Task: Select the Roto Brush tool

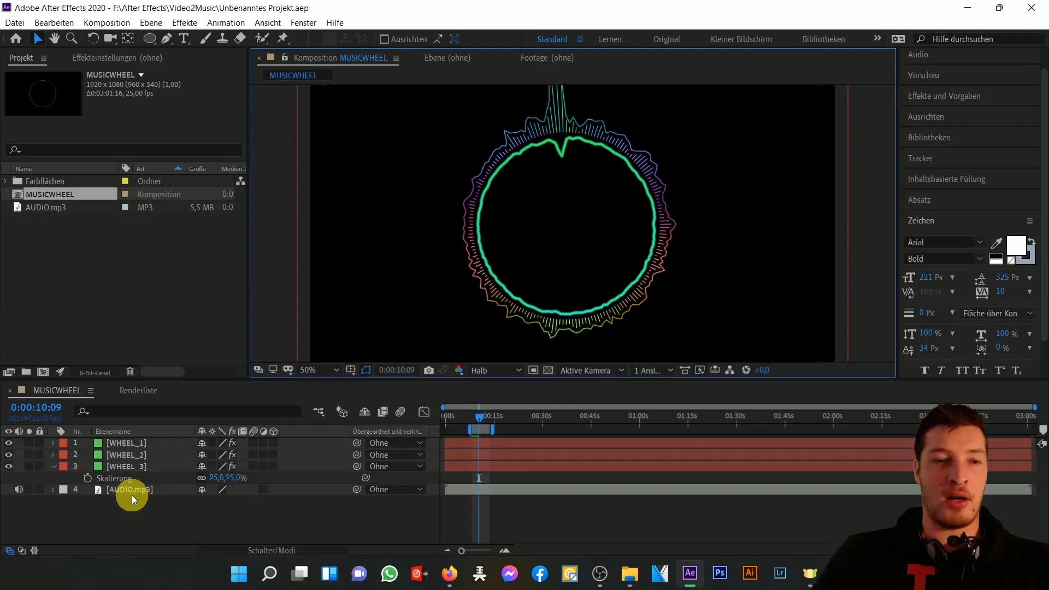Action: [262, 39]
